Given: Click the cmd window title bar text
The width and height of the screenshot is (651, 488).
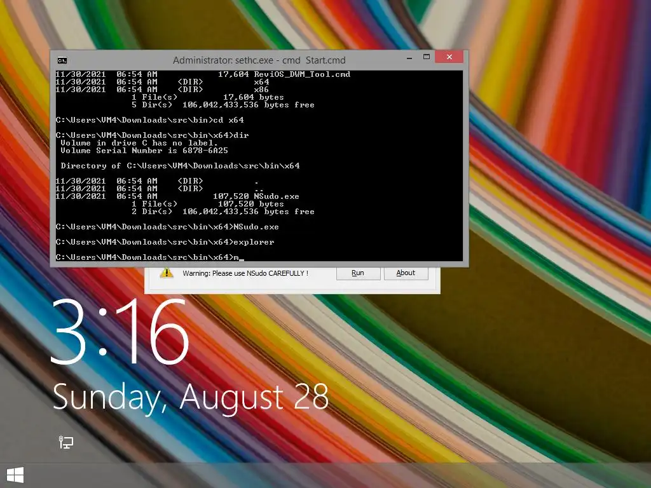Looking at the screenshot, I should [259, 60].
